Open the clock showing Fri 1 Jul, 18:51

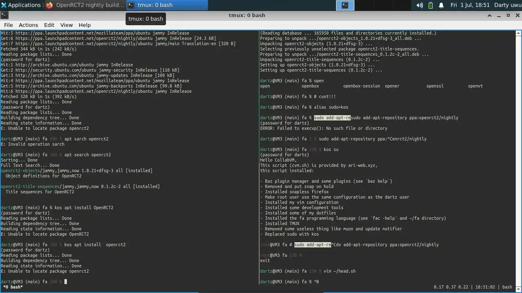click(470, 5)
